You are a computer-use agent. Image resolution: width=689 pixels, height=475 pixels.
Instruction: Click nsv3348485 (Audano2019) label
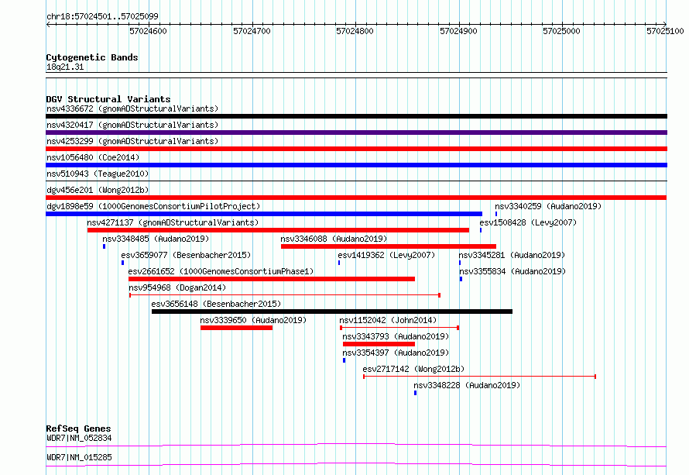click(x=156, y=239)
